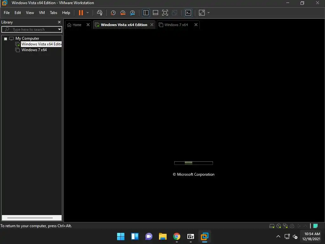Click the printer status icon
This screenshot has height=244, width=325.
[292, 226]
